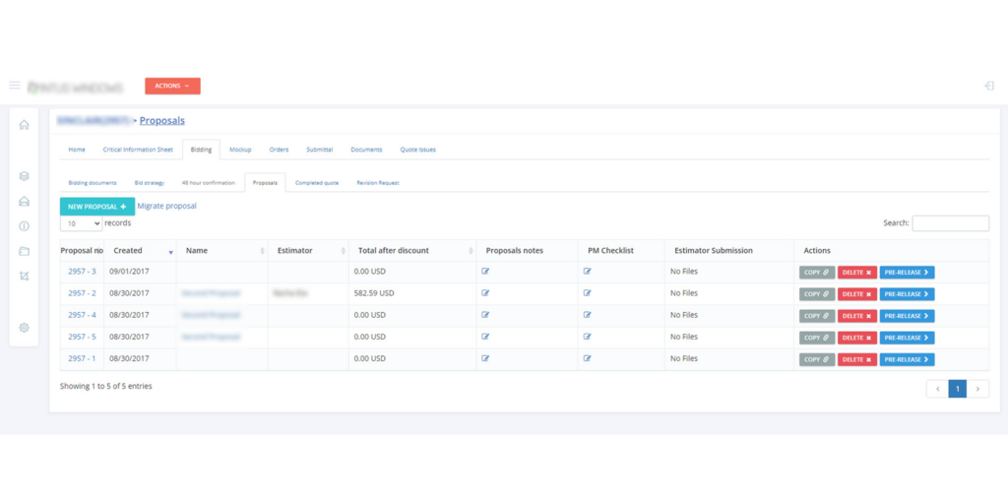Viewport: 1008px width, 500px height.
Task: Open the Completed quote sub-tab
Action: click(x=317, y=183)
